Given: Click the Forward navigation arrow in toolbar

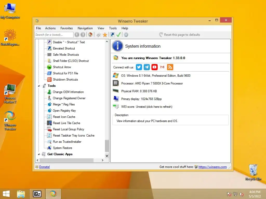Looking at the screenshot, I should click(x=83, y=35).
